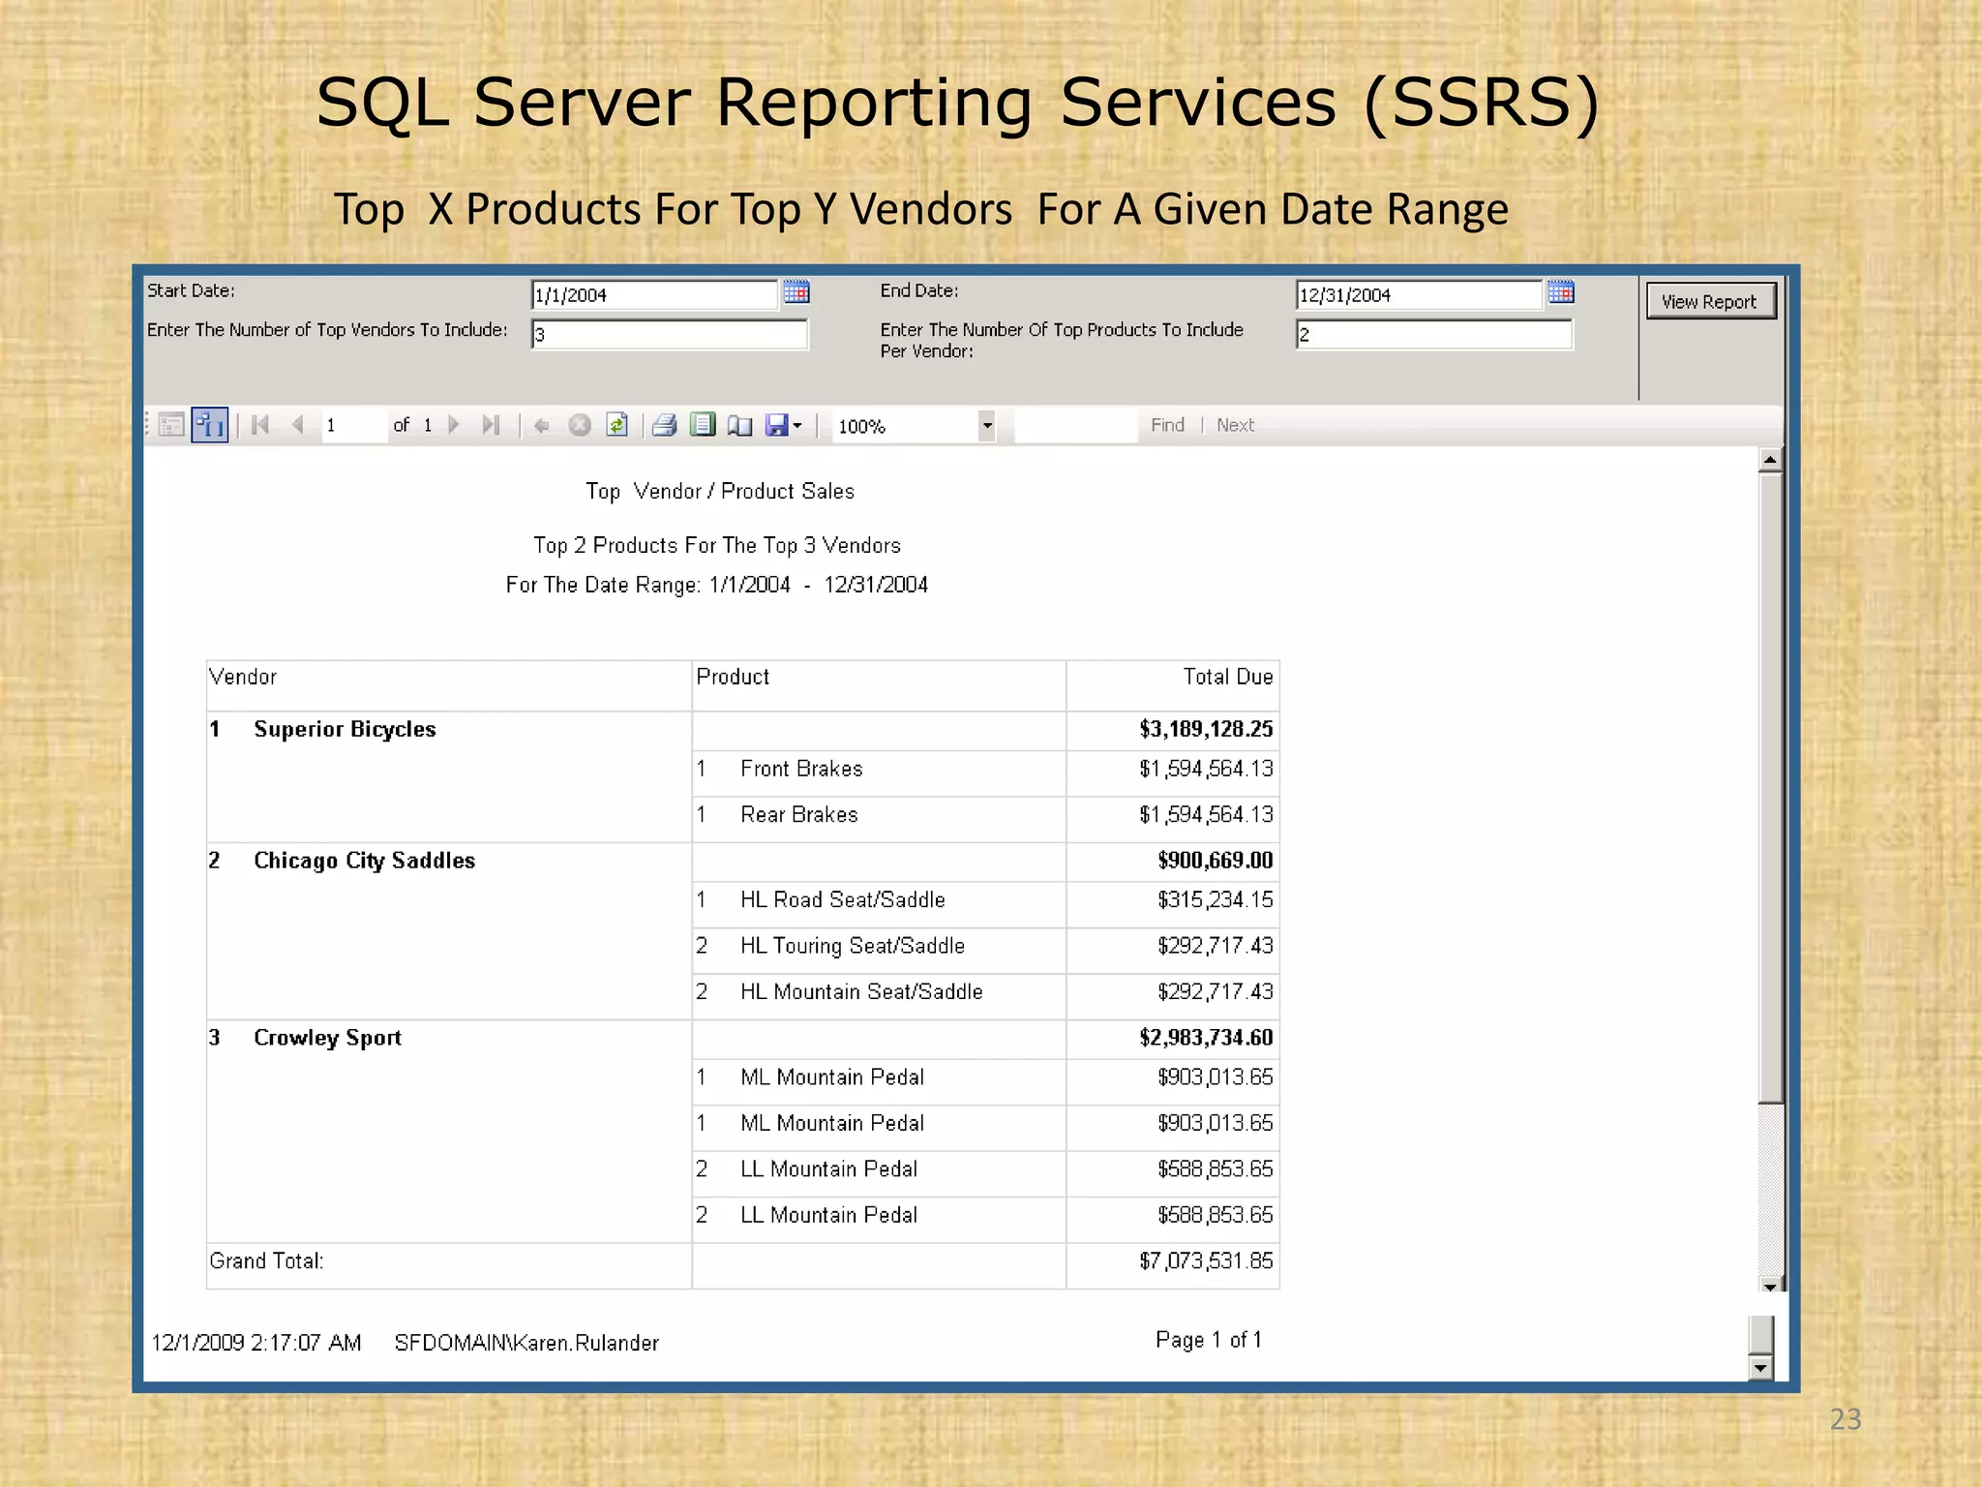Select the Chicago City Saddles vendor
This screenshot has width=1982, height=1487.
(364, 861)
